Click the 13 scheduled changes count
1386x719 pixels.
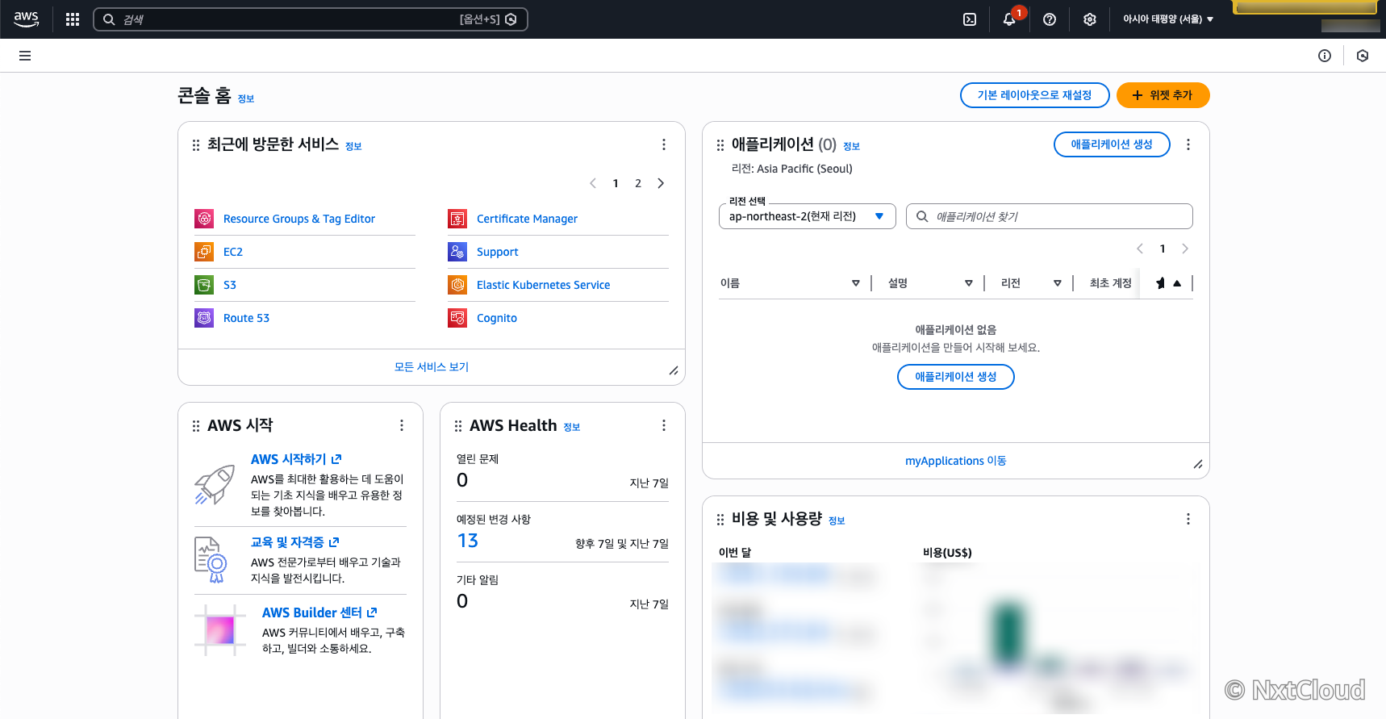pyautogui.click(x=468, y=541)
